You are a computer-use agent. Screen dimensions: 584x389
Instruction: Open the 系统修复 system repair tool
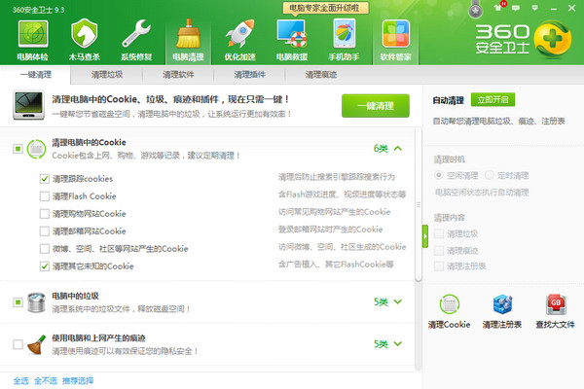click(x=134, y=37)
